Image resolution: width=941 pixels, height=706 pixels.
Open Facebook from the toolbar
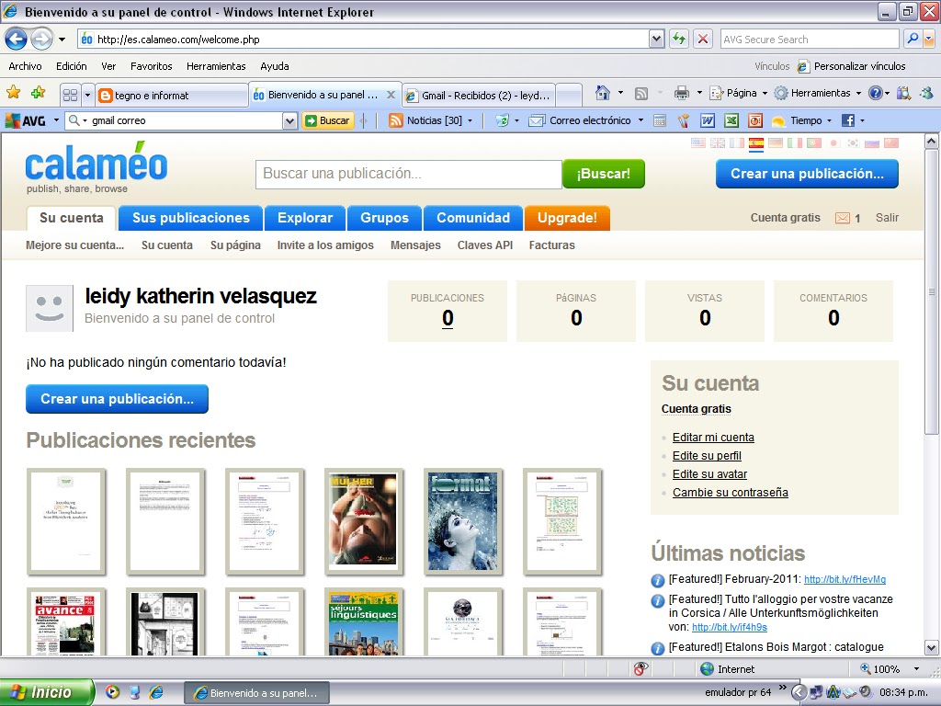(x=848, y=120)
